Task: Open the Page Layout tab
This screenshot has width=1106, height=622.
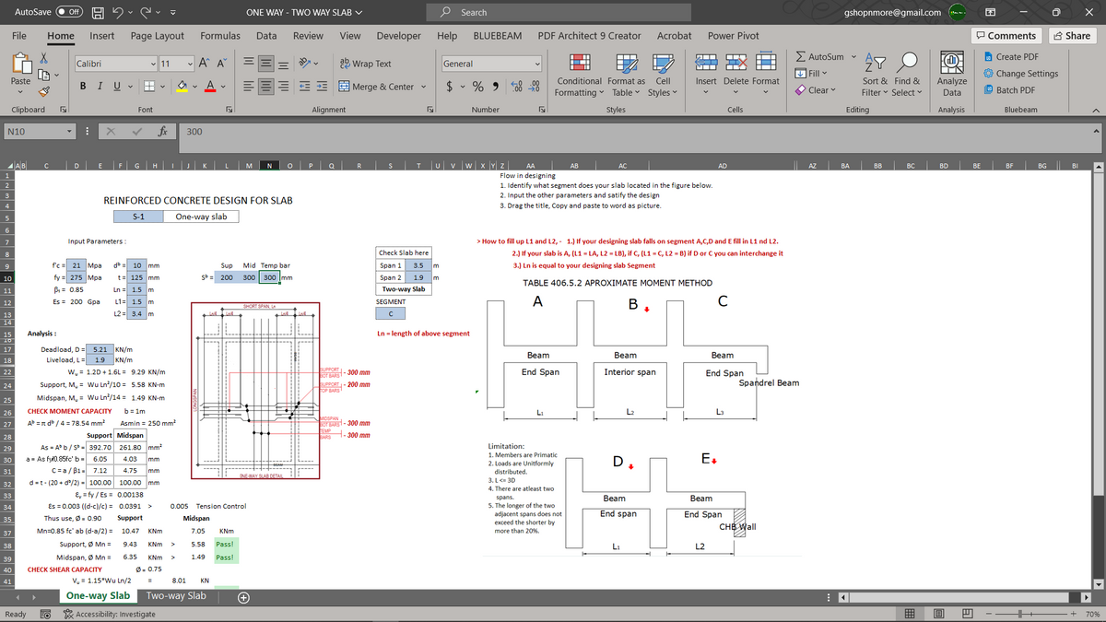Action: [158, 35]
